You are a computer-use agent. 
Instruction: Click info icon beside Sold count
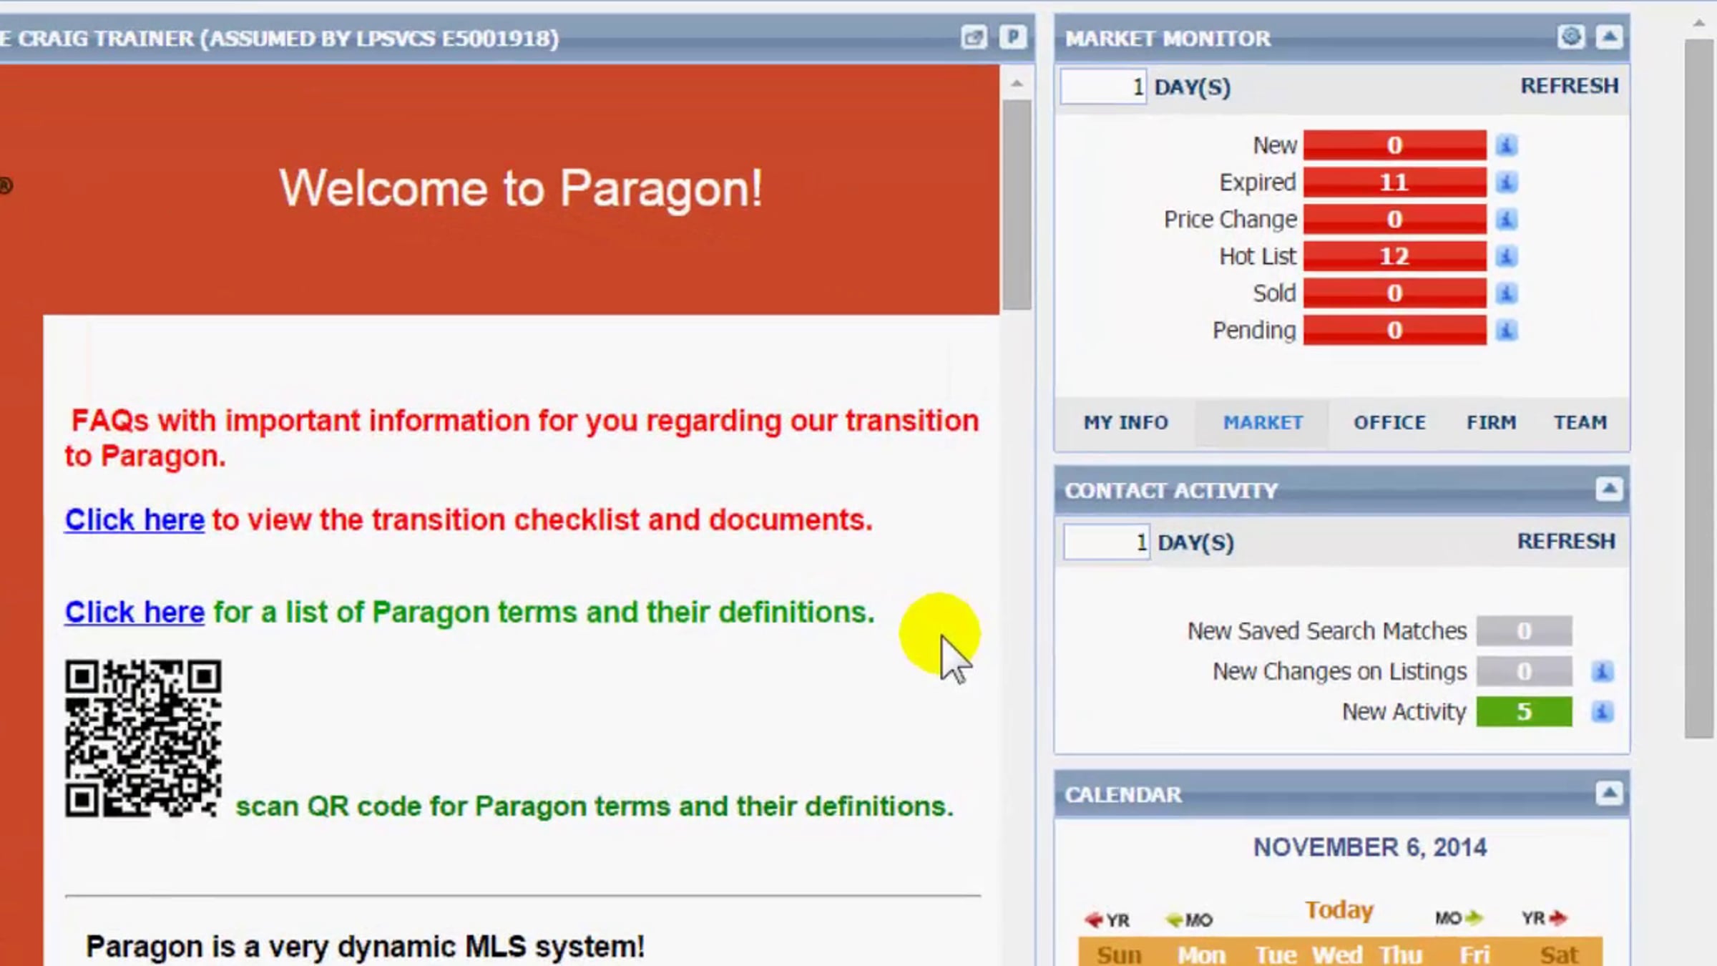click(1506, 293)
